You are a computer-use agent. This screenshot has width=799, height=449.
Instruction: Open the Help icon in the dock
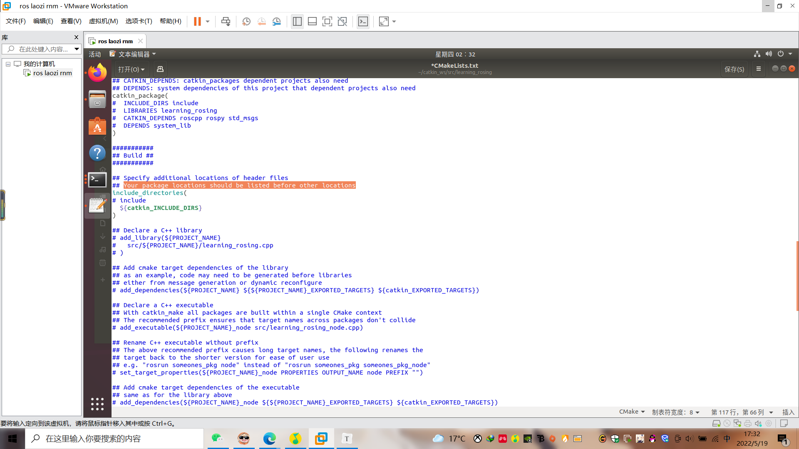pos(97,153)
